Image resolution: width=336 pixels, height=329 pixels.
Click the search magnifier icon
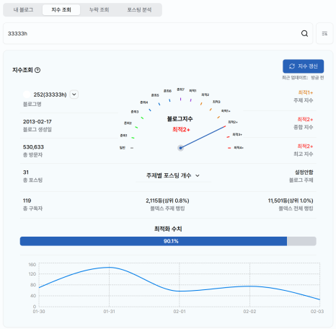pyautogui.click(x=304, y=33)
